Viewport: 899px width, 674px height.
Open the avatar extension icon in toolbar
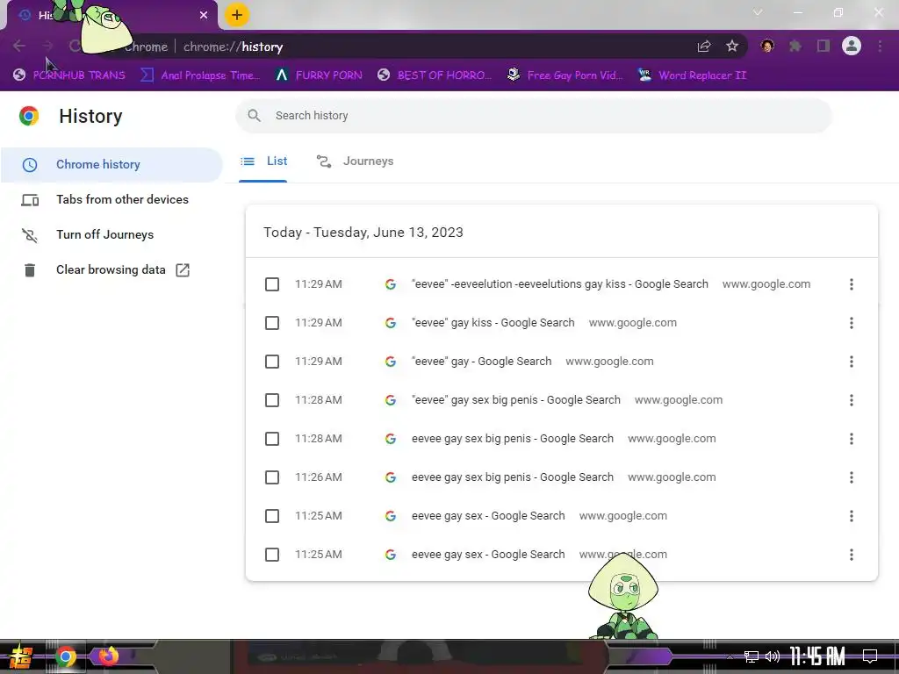point(767,46)
